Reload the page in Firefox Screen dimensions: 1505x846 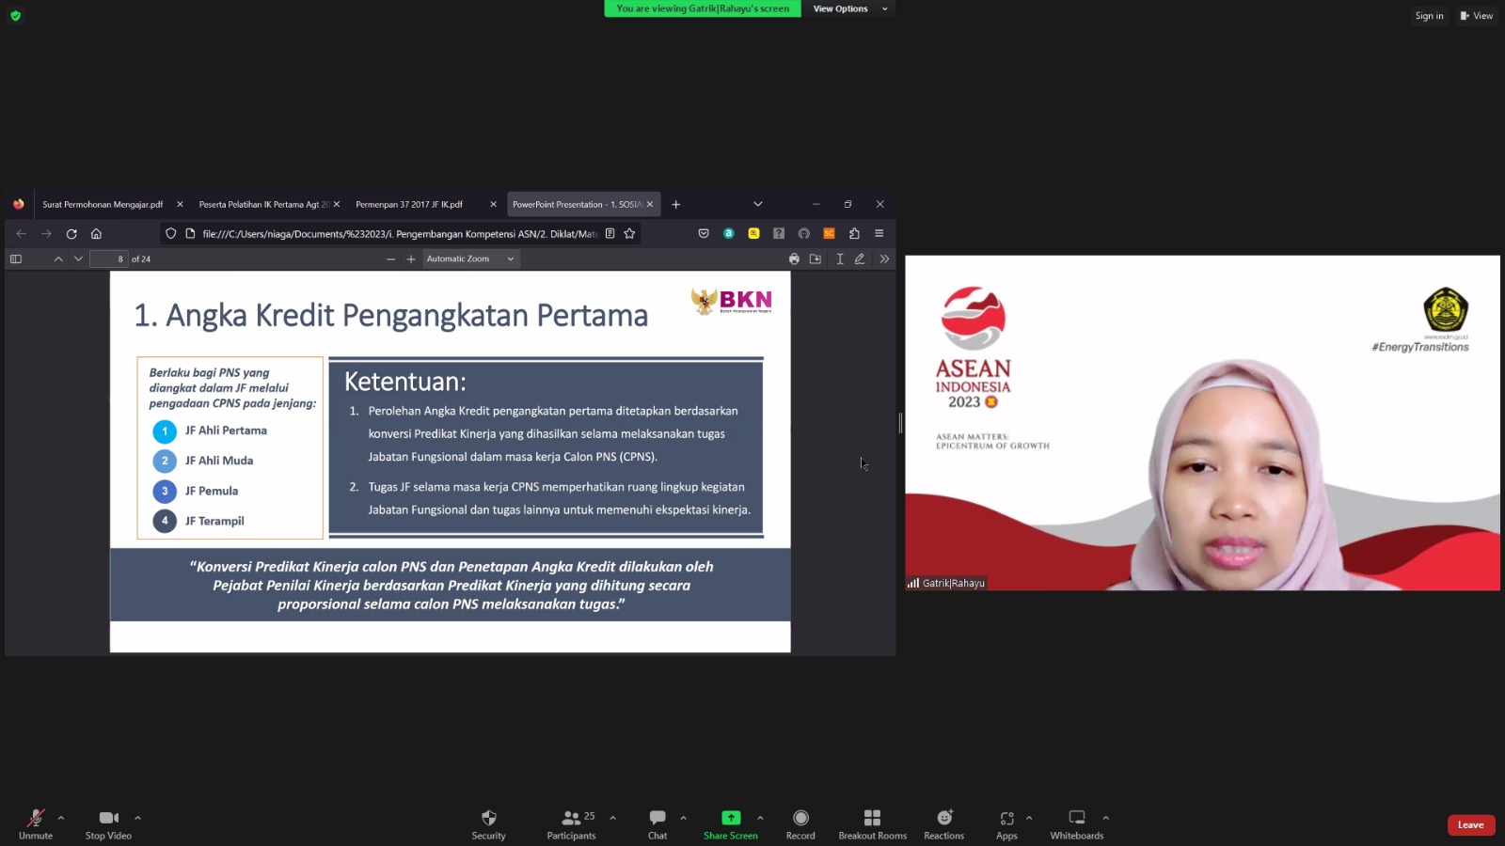71,234
